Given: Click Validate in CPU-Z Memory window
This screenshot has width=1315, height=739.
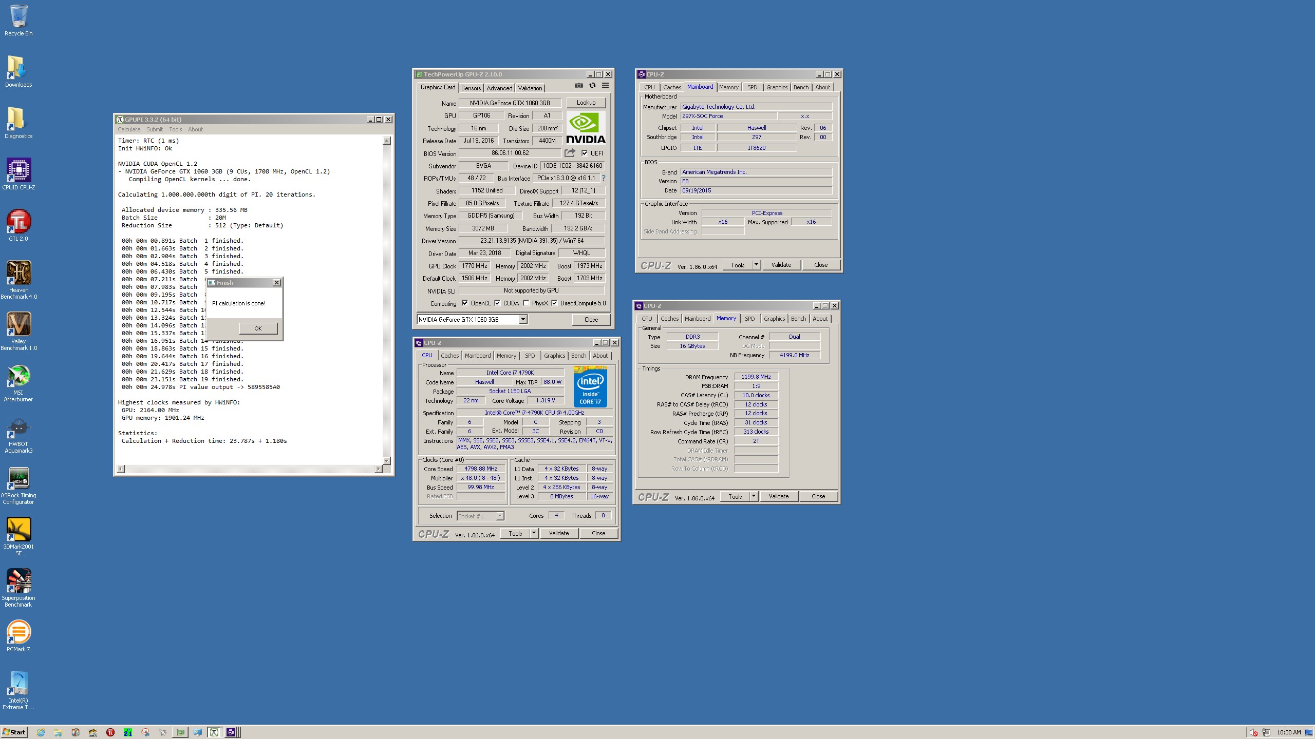Looking at the screenshot, I should click(x=778, y=496).
